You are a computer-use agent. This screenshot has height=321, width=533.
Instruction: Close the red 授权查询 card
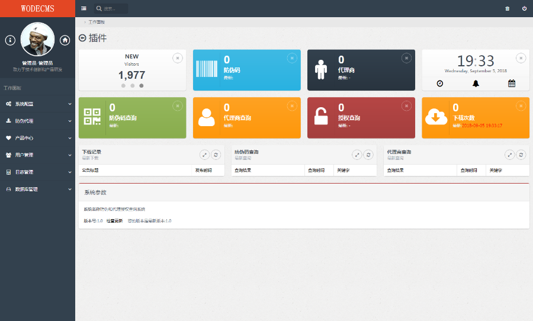click(406, 105)
